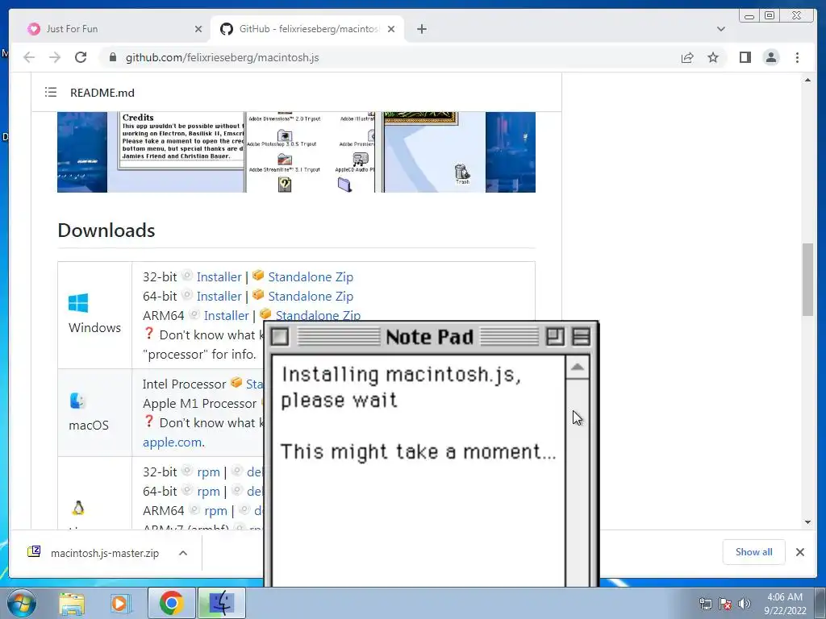Go back using the browser back arrow
The width and height of the screenshot is (826, 619).
click(x=29, y=57)
